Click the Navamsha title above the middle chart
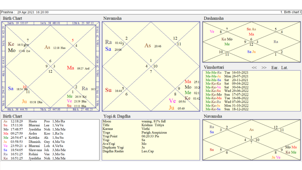 point(112,18)
